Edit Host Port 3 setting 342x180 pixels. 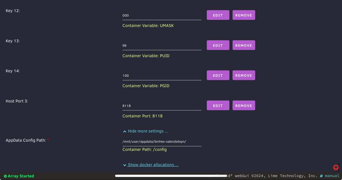point(218,105)
